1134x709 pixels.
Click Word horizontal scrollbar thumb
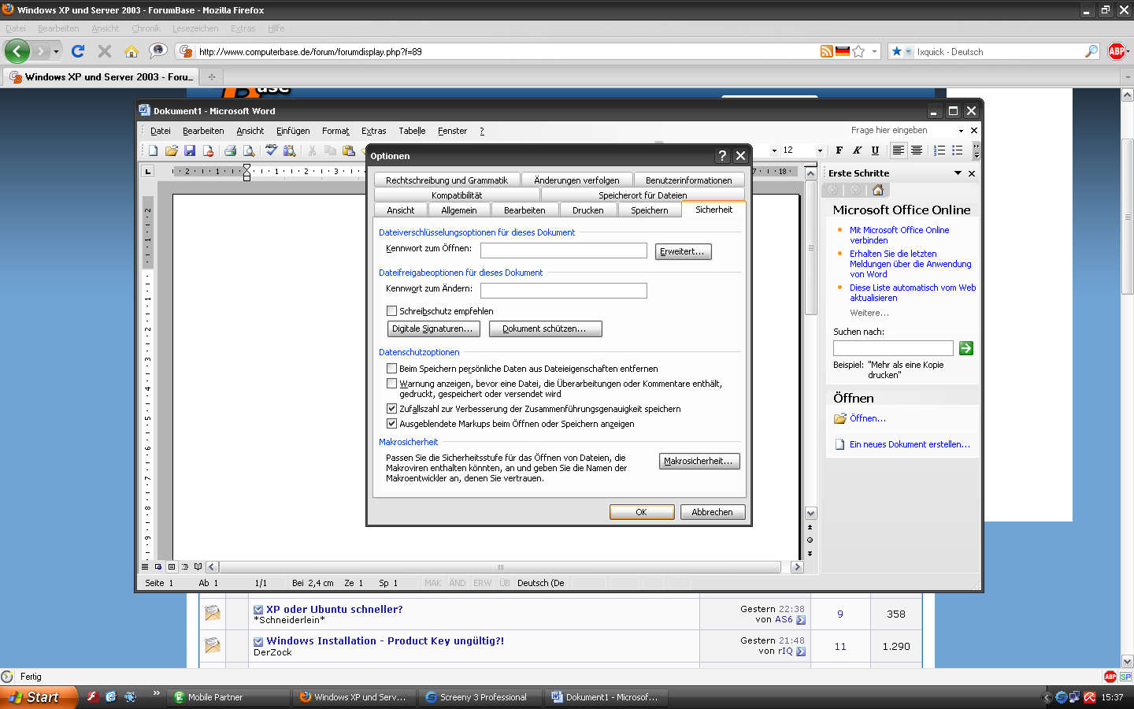tap(500, 567)
